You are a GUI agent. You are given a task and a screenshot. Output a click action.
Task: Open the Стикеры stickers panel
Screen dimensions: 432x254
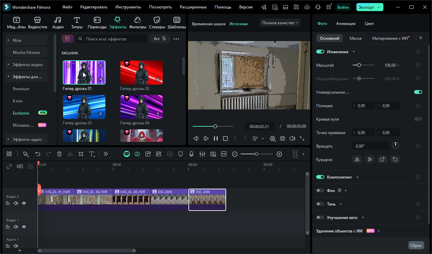point(157,23)
